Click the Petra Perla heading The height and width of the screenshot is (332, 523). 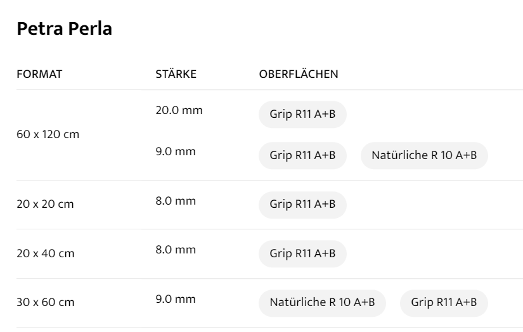coord(64,29)
